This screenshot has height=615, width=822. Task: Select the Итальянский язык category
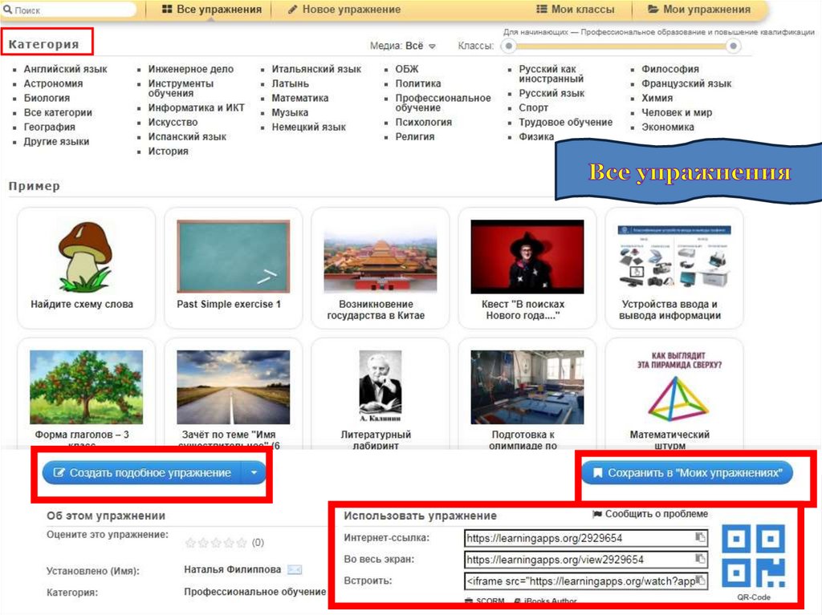pyautogui.click(x=316, y=69)
